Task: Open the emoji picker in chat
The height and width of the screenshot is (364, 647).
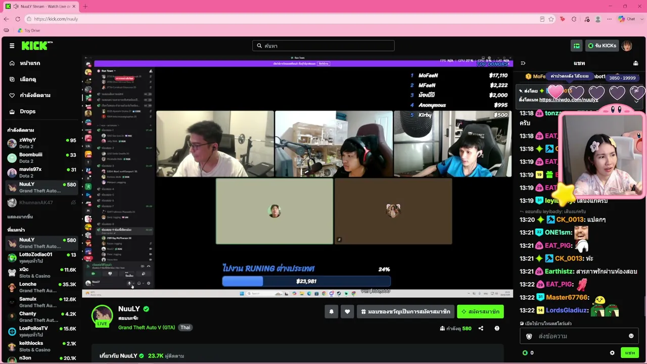Action: tap(631, 336)
